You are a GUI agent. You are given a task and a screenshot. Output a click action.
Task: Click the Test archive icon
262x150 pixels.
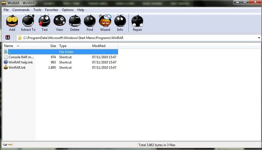pyautogui.click(x=45, y=21)
